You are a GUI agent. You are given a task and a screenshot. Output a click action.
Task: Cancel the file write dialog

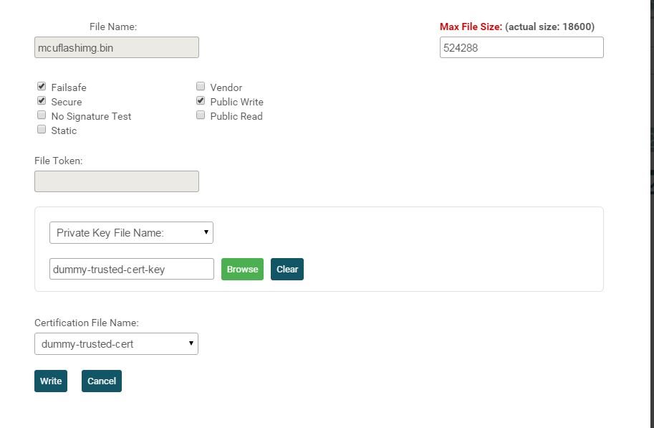pyautogui.click(x=102, y=381)
